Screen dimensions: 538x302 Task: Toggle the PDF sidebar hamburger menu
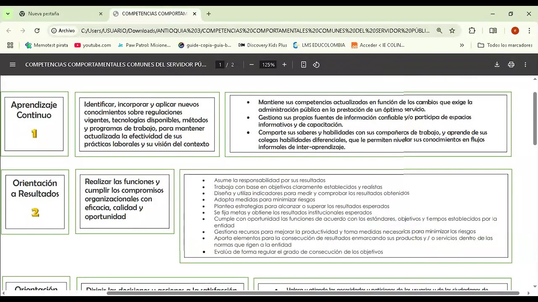(x=13, y=65)
